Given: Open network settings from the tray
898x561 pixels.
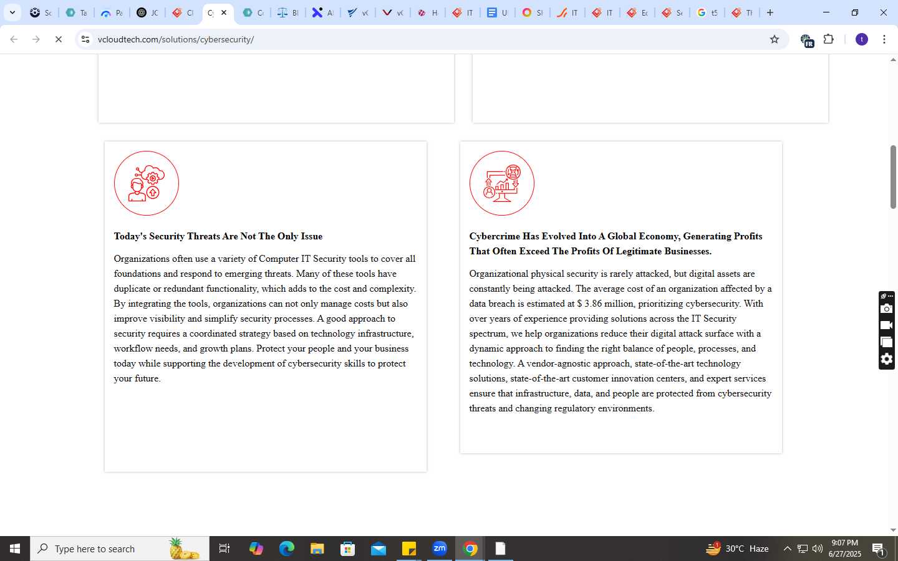Looking at the screenshot, I should (803, 549).
